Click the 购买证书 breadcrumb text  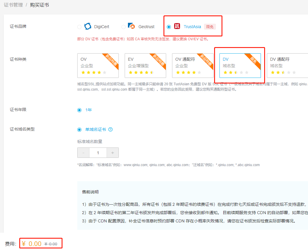39,5
